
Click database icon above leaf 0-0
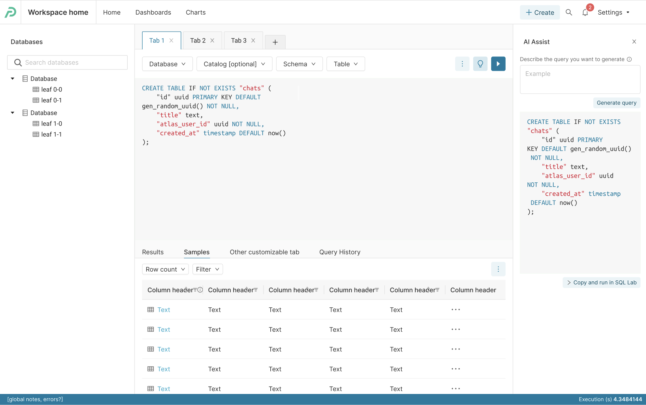coord(25,79)
